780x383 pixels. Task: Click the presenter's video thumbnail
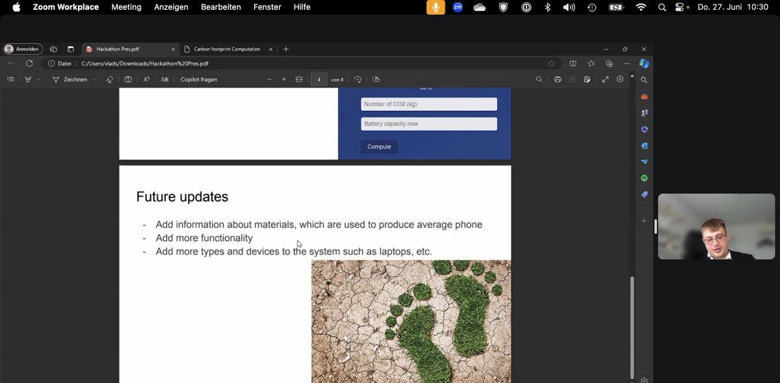[717, 227]
